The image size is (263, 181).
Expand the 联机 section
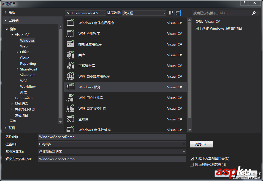[x=6, y=128]
